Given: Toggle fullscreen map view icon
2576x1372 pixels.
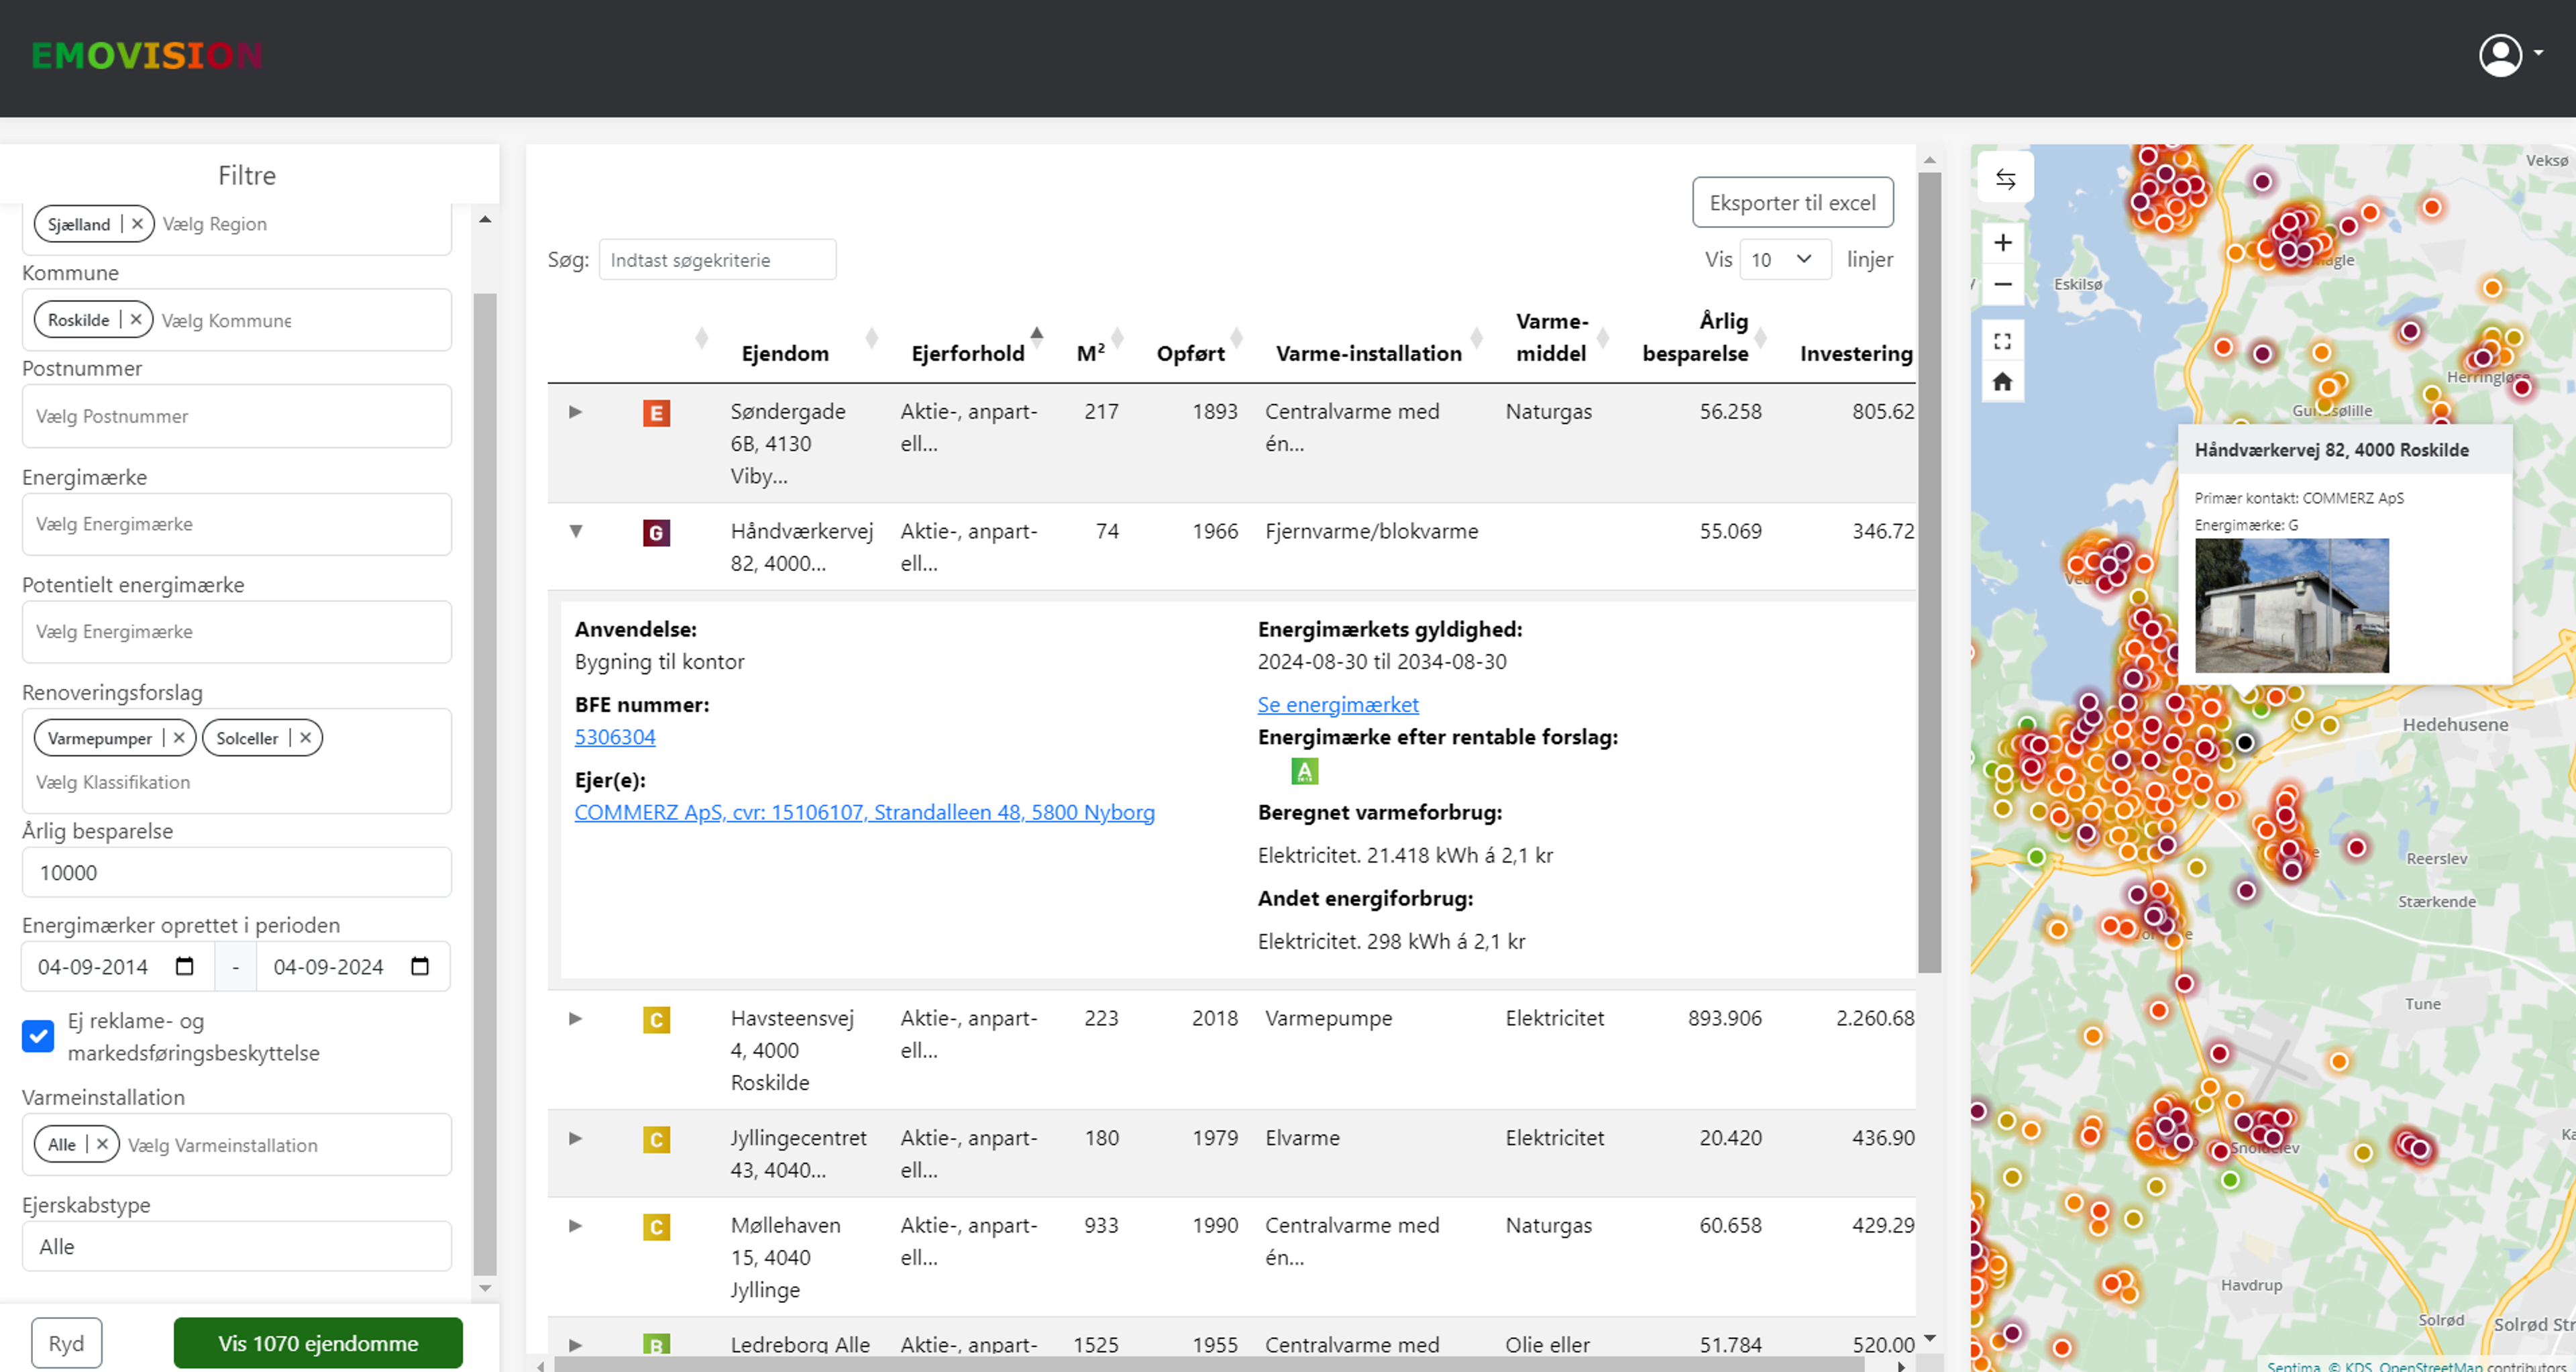Looking at the screenshot, I should coord(2002,342).
